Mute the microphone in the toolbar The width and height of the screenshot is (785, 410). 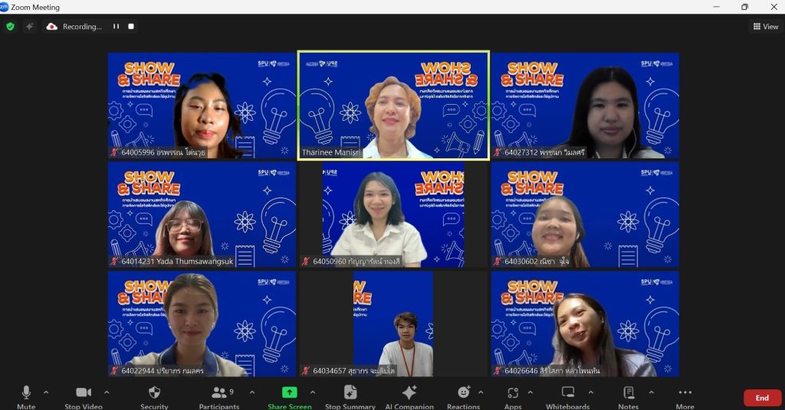[x=26, y=397]
